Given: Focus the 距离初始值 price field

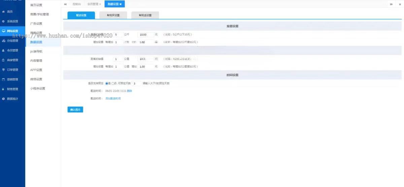Looking at the screenshot, I should 146,59.
